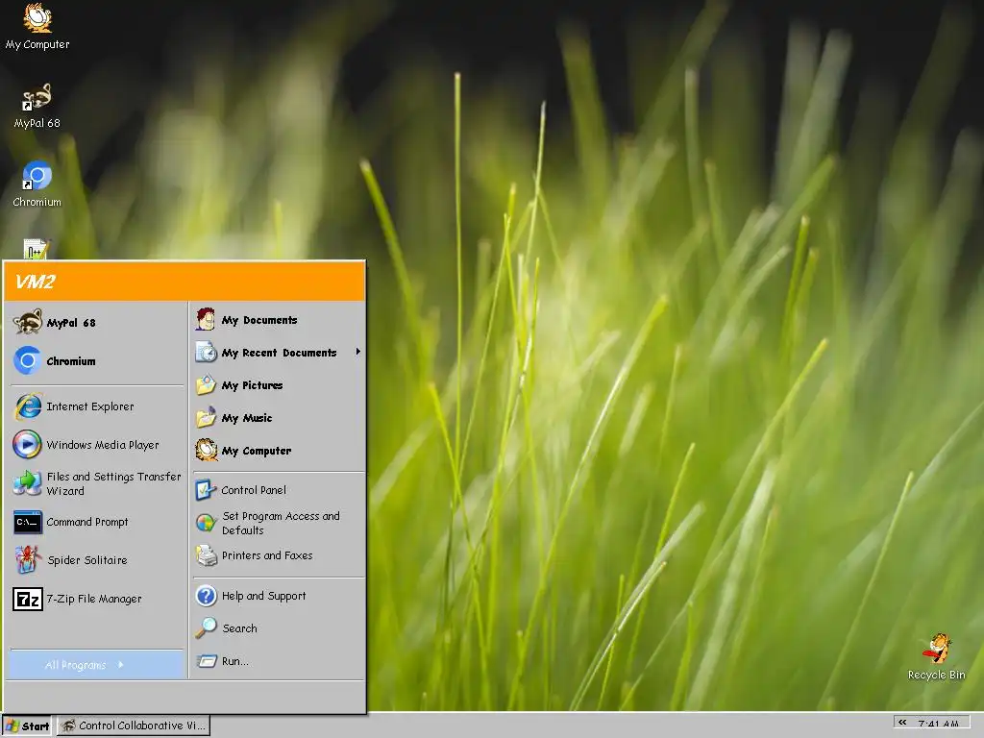Expand All Programs menu
984x738 pixels.
tap(97, 665)
